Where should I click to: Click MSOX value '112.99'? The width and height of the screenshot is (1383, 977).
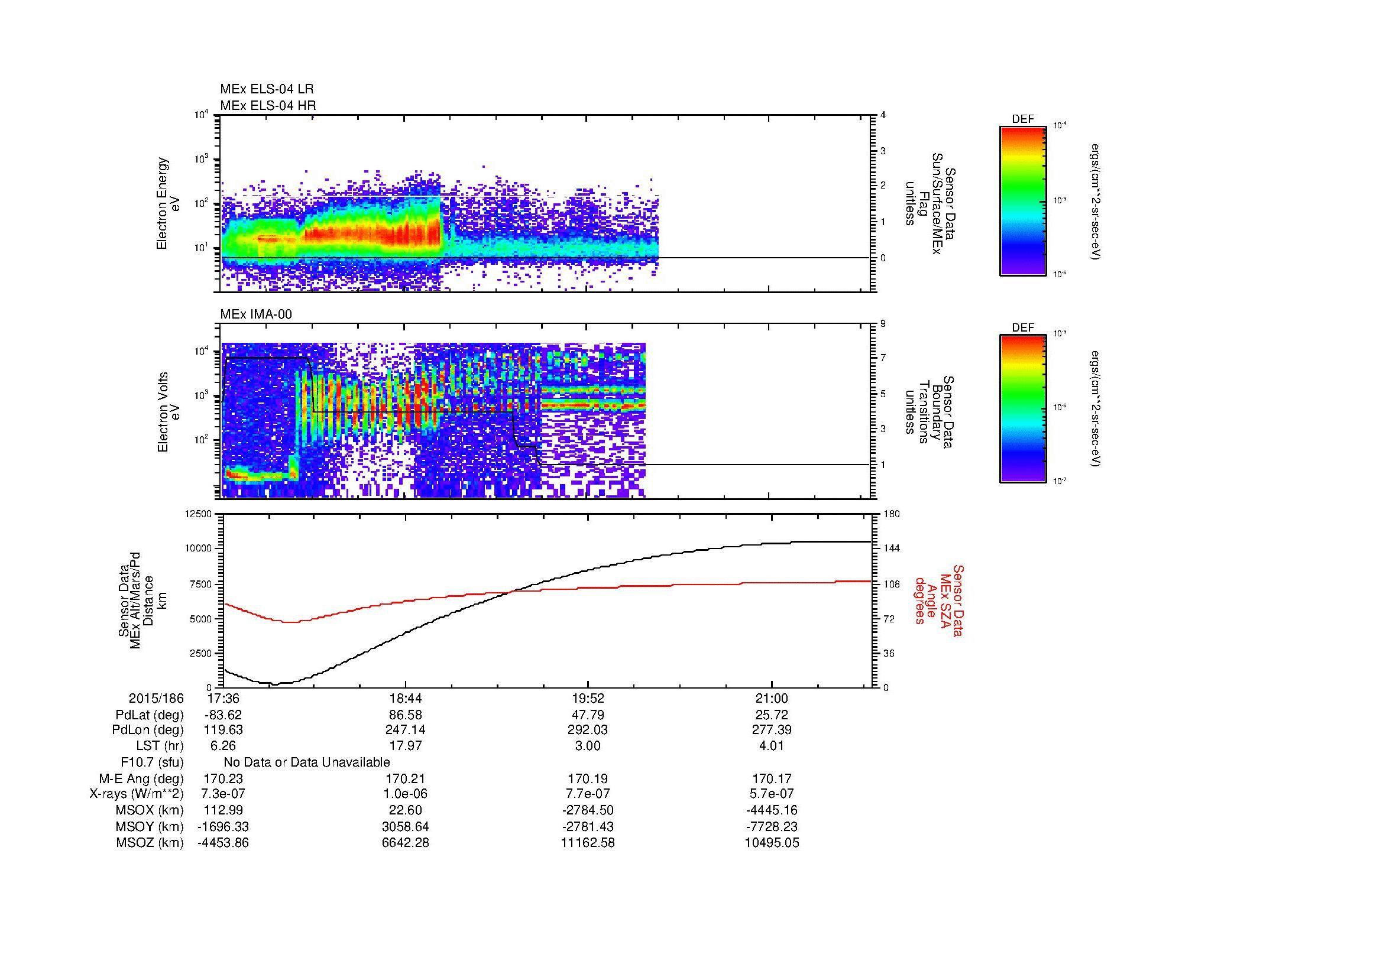(x=224, y=810)
